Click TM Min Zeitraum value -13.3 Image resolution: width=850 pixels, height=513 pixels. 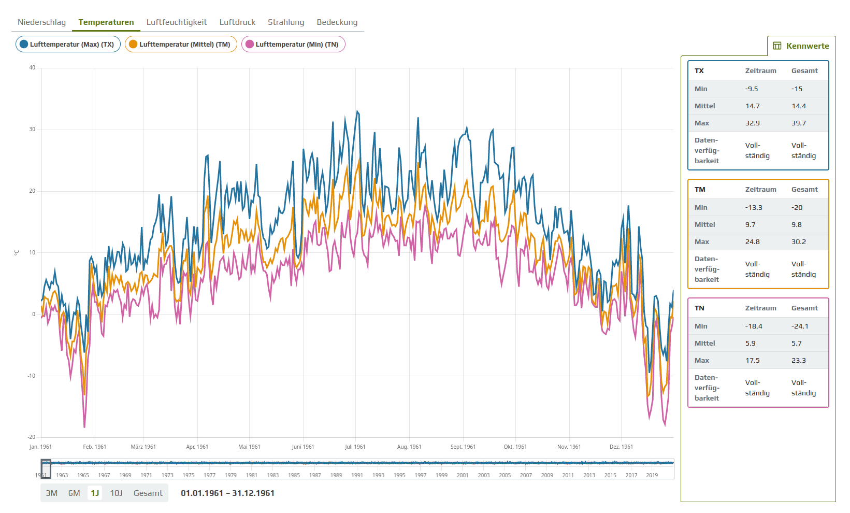tap(754, 208)
